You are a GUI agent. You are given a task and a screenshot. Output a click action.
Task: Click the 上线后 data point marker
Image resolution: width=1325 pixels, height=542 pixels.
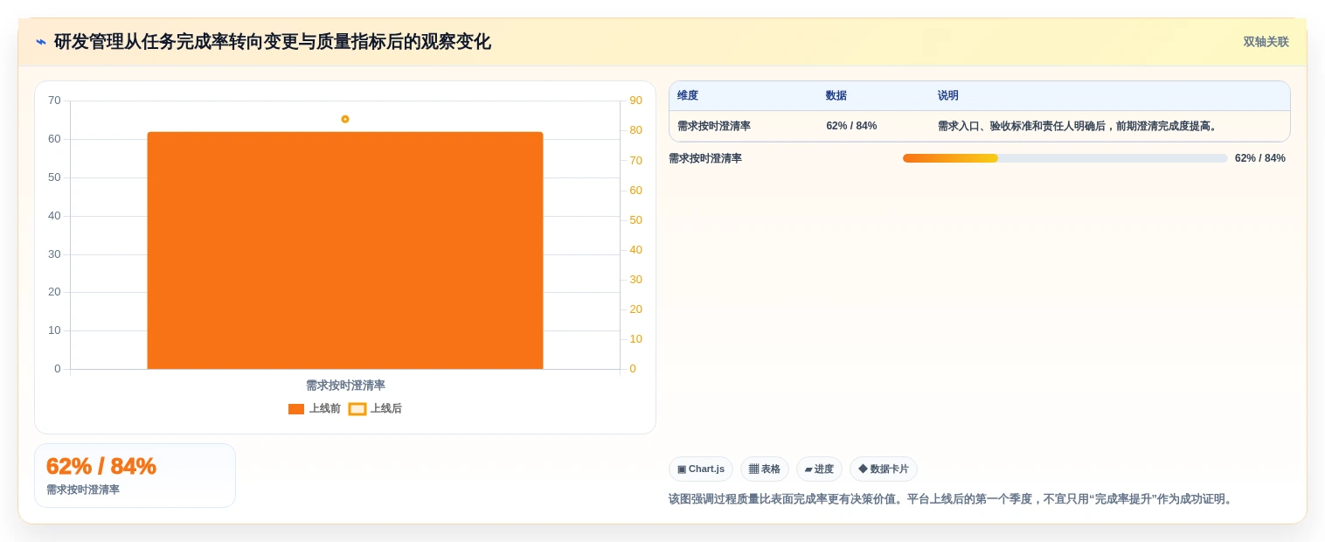345,119
